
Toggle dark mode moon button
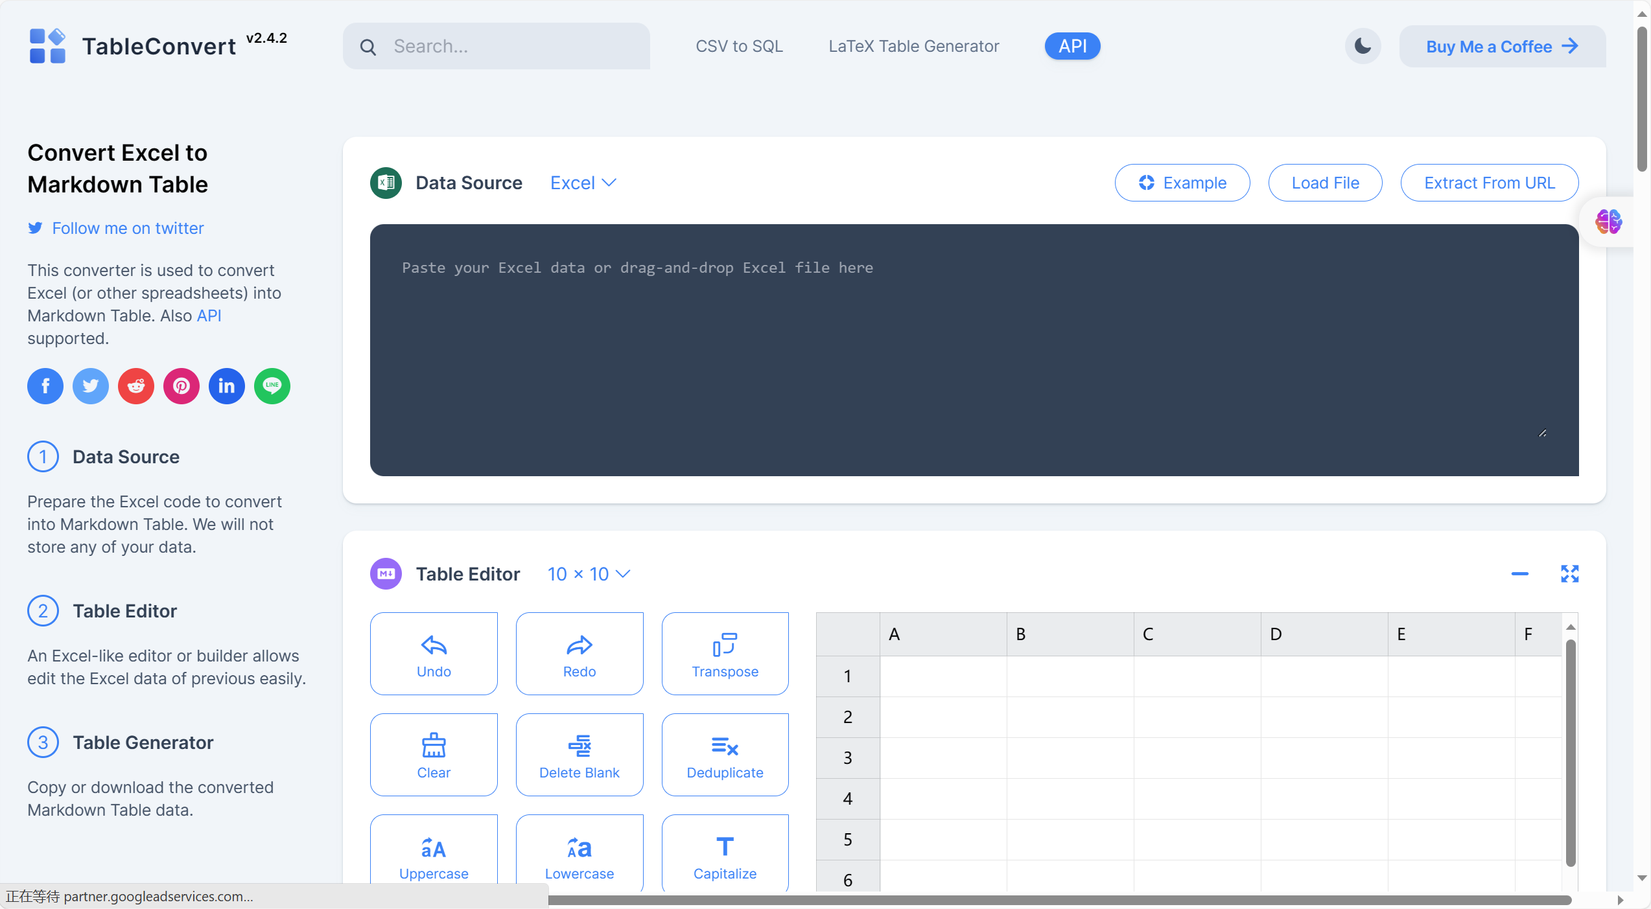1363,47
